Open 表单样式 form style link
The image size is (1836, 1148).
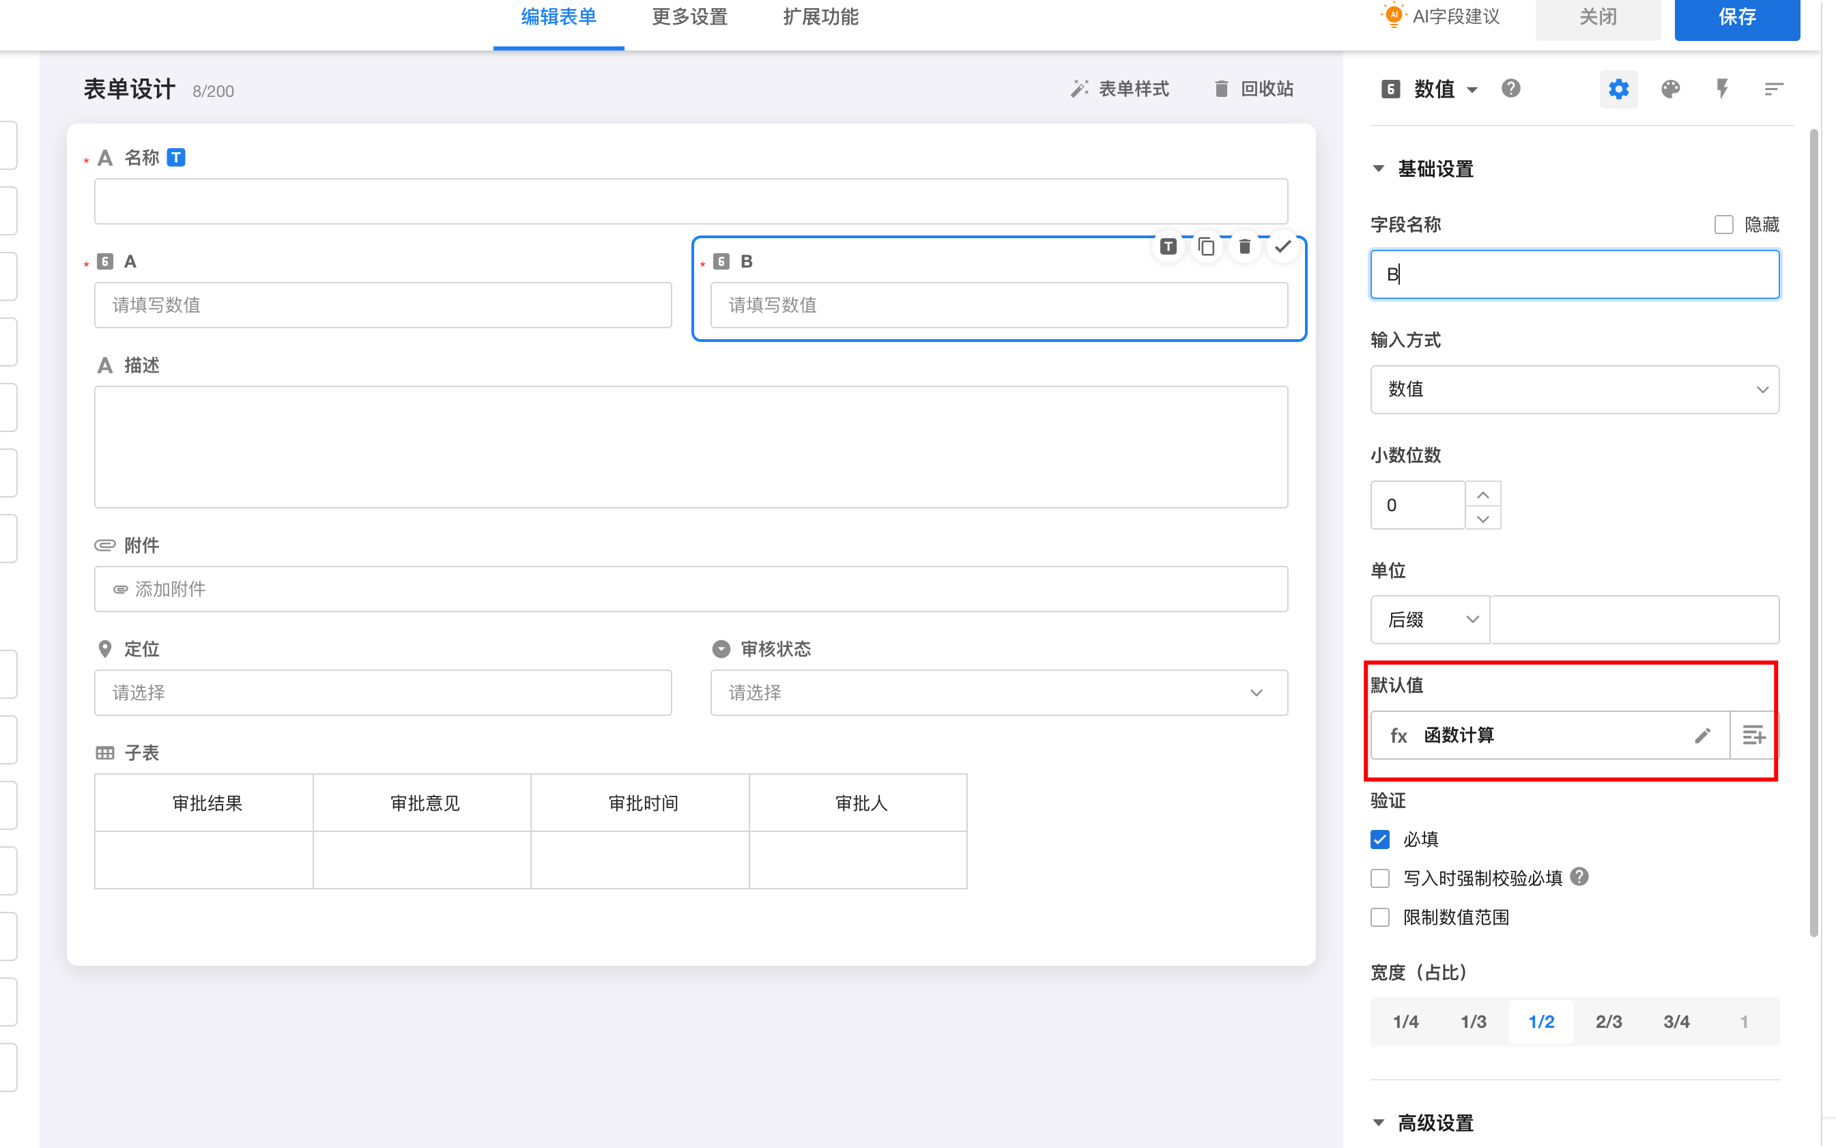[1120, 89]
